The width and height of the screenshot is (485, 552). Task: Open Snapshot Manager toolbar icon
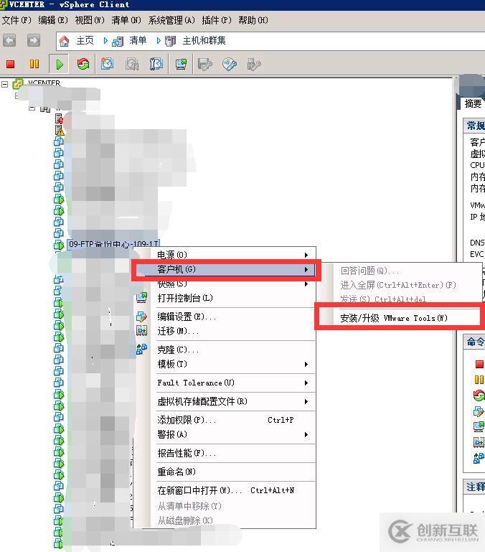click(156, 64)
